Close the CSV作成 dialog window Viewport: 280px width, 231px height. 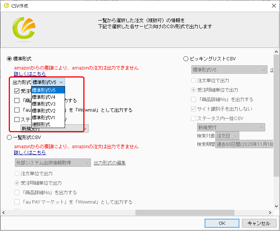coord(273,6)
